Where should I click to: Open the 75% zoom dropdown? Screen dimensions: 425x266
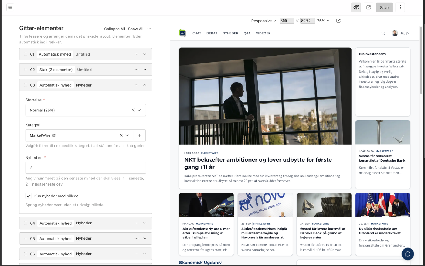coord(323,21)
